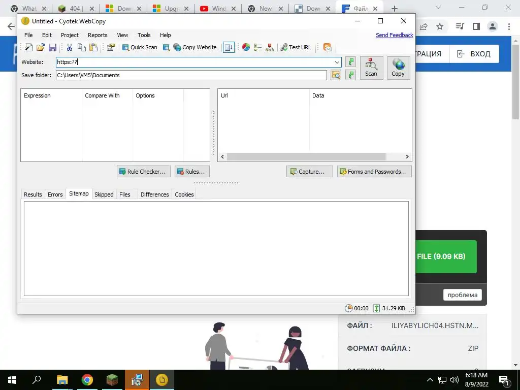Switch to the Results tab
The image size is (520, 390).
(x=33, y=194)
